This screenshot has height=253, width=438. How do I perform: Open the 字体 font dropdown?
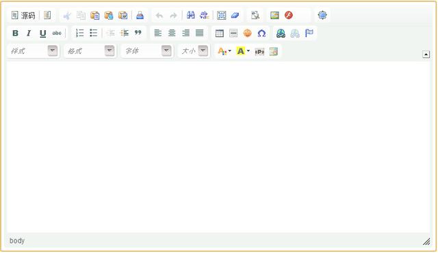(x=147, y=51)
